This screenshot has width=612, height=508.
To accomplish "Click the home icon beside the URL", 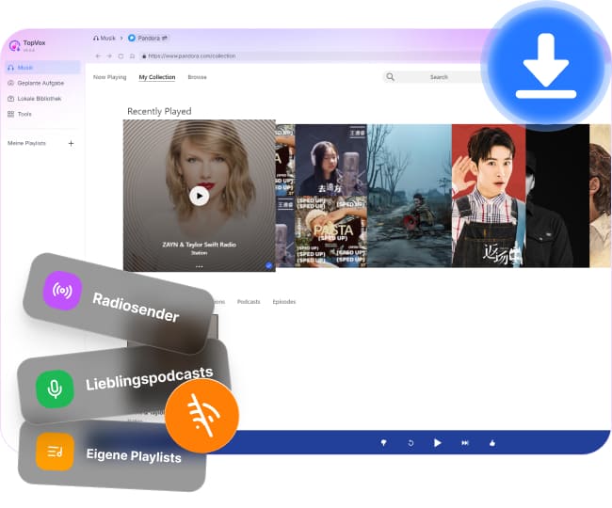I will tap(133, 56).
